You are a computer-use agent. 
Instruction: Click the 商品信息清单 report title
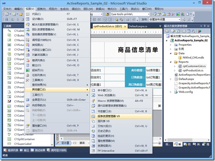click(138, 49)
